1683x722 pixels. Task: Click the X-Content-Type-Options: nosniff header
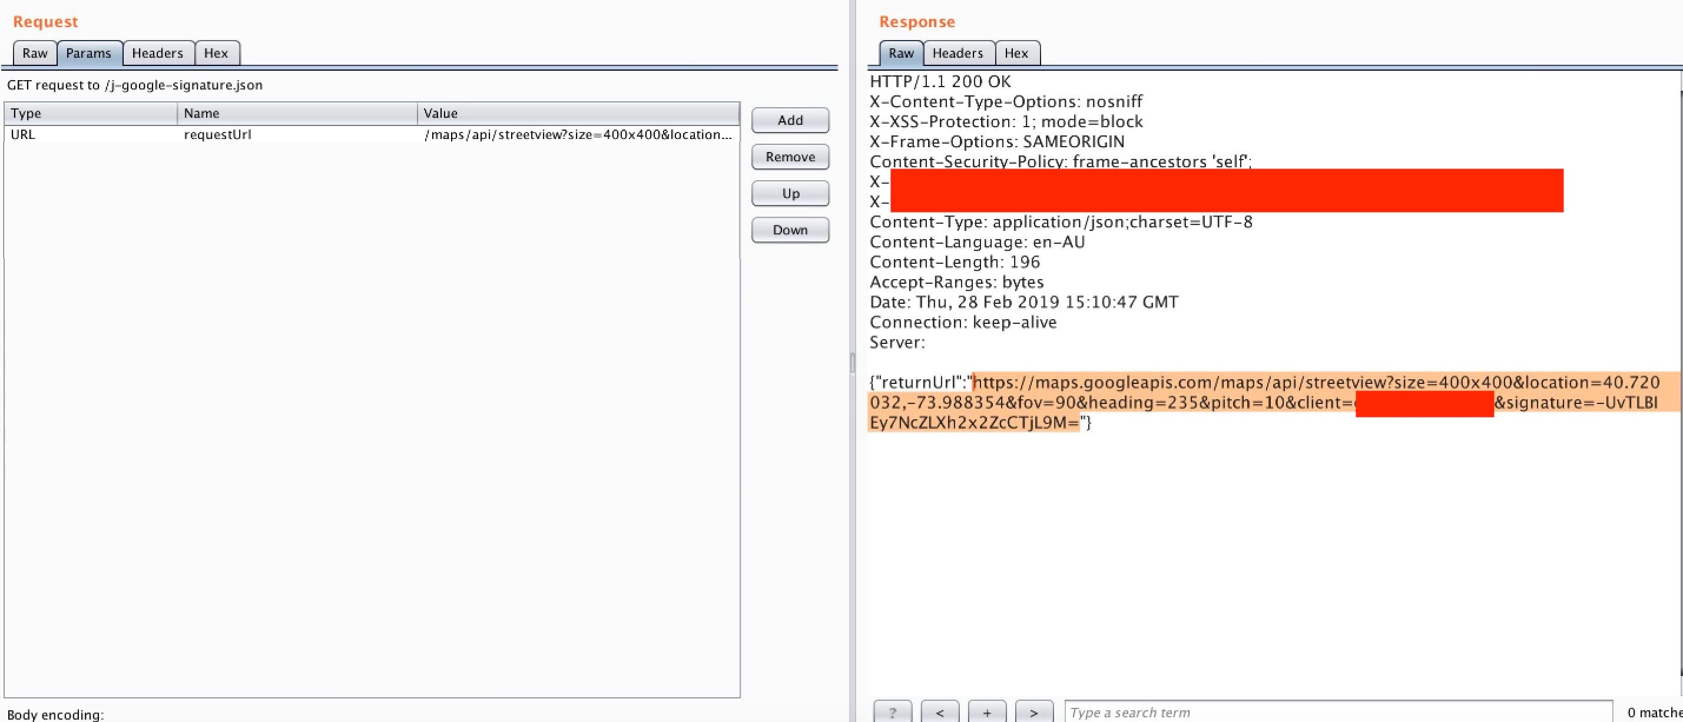(1006, 102)
